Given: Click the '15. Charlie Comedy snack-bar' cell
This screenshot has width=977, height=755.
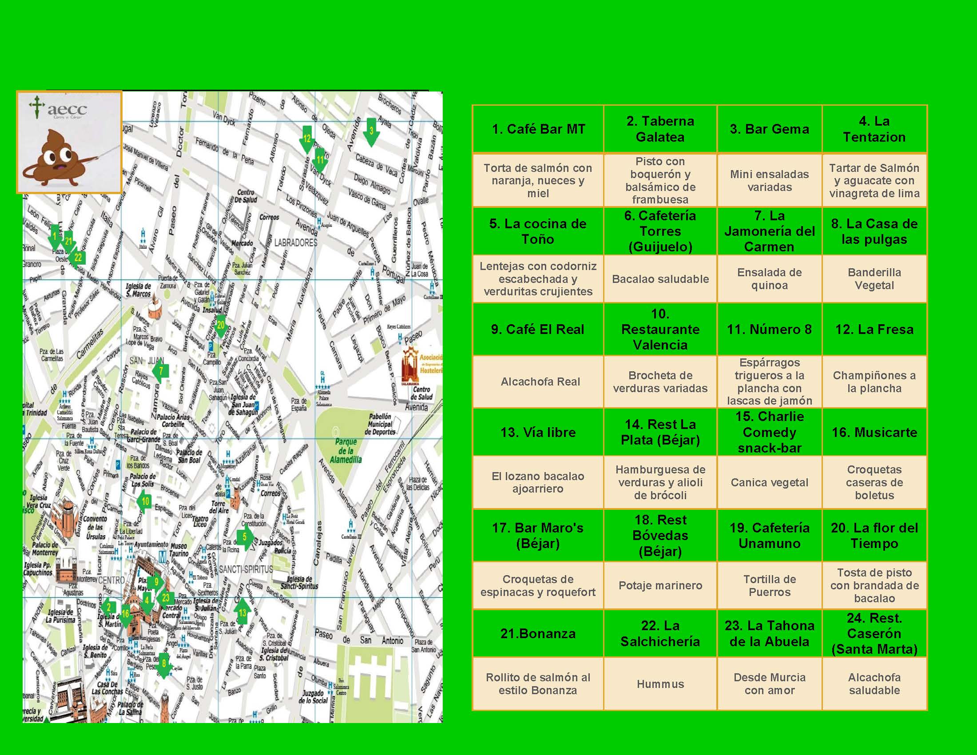Looking at the screenshot, I should (x=769, y=432).
